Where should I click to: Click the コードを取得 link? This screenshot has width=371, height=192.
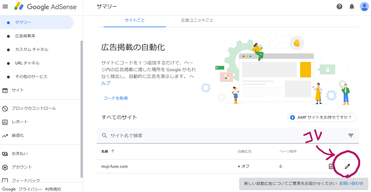coord(116,98)
